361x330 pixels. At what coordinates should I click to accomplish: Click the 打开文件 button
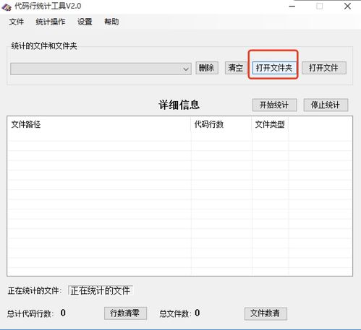pyautogui.click(x=324, y=68)
